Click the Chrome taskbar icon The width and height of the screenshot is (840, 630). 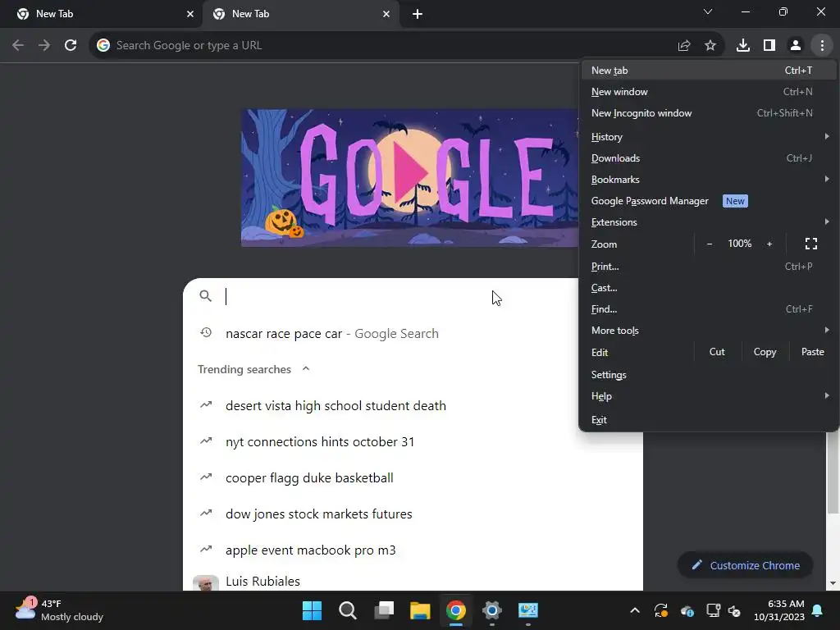(x=456, y=610)
